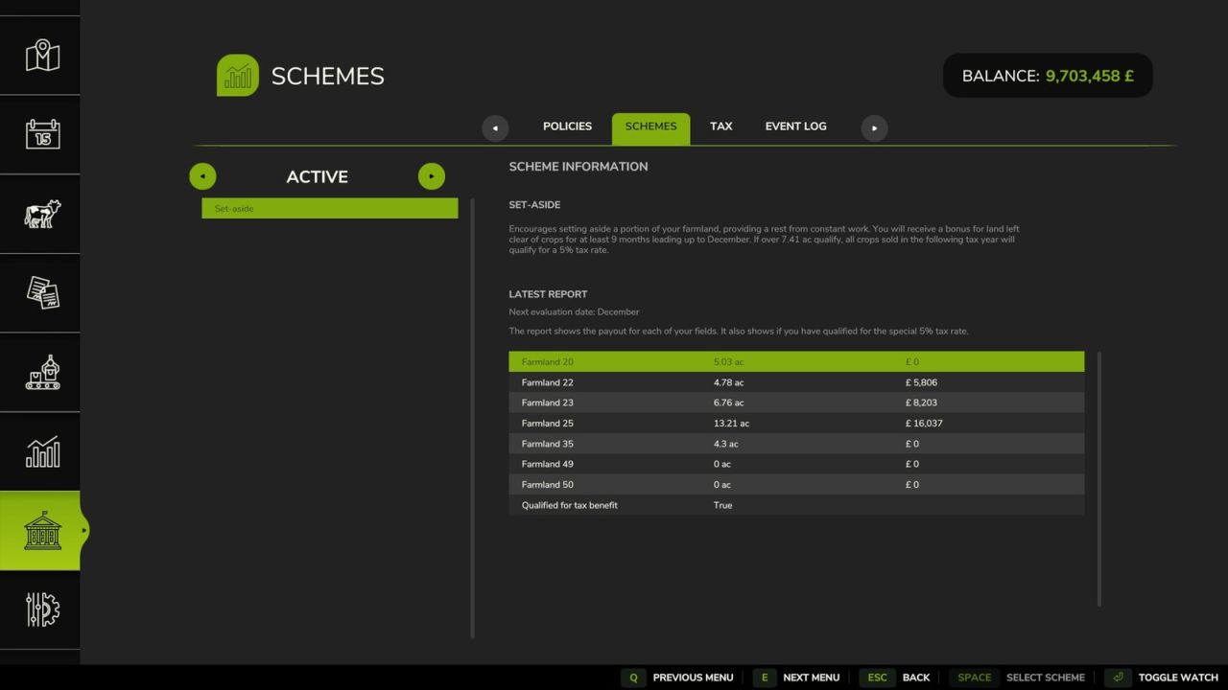The image size is (1228, 690).
Task: Open the Tax tab
Action: click(720, 126)
